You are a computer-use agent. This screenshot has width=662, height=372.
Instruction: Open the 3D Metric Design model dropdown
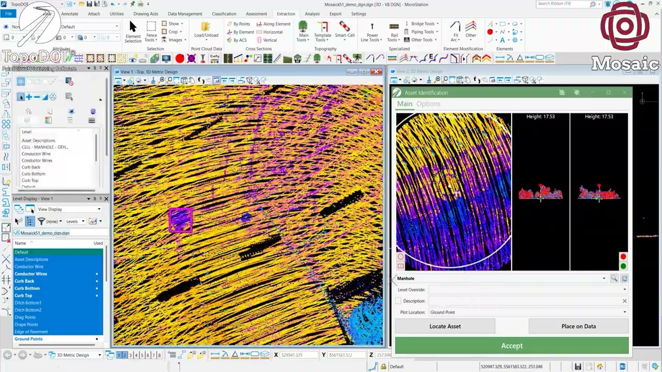[x=76, y=355]
